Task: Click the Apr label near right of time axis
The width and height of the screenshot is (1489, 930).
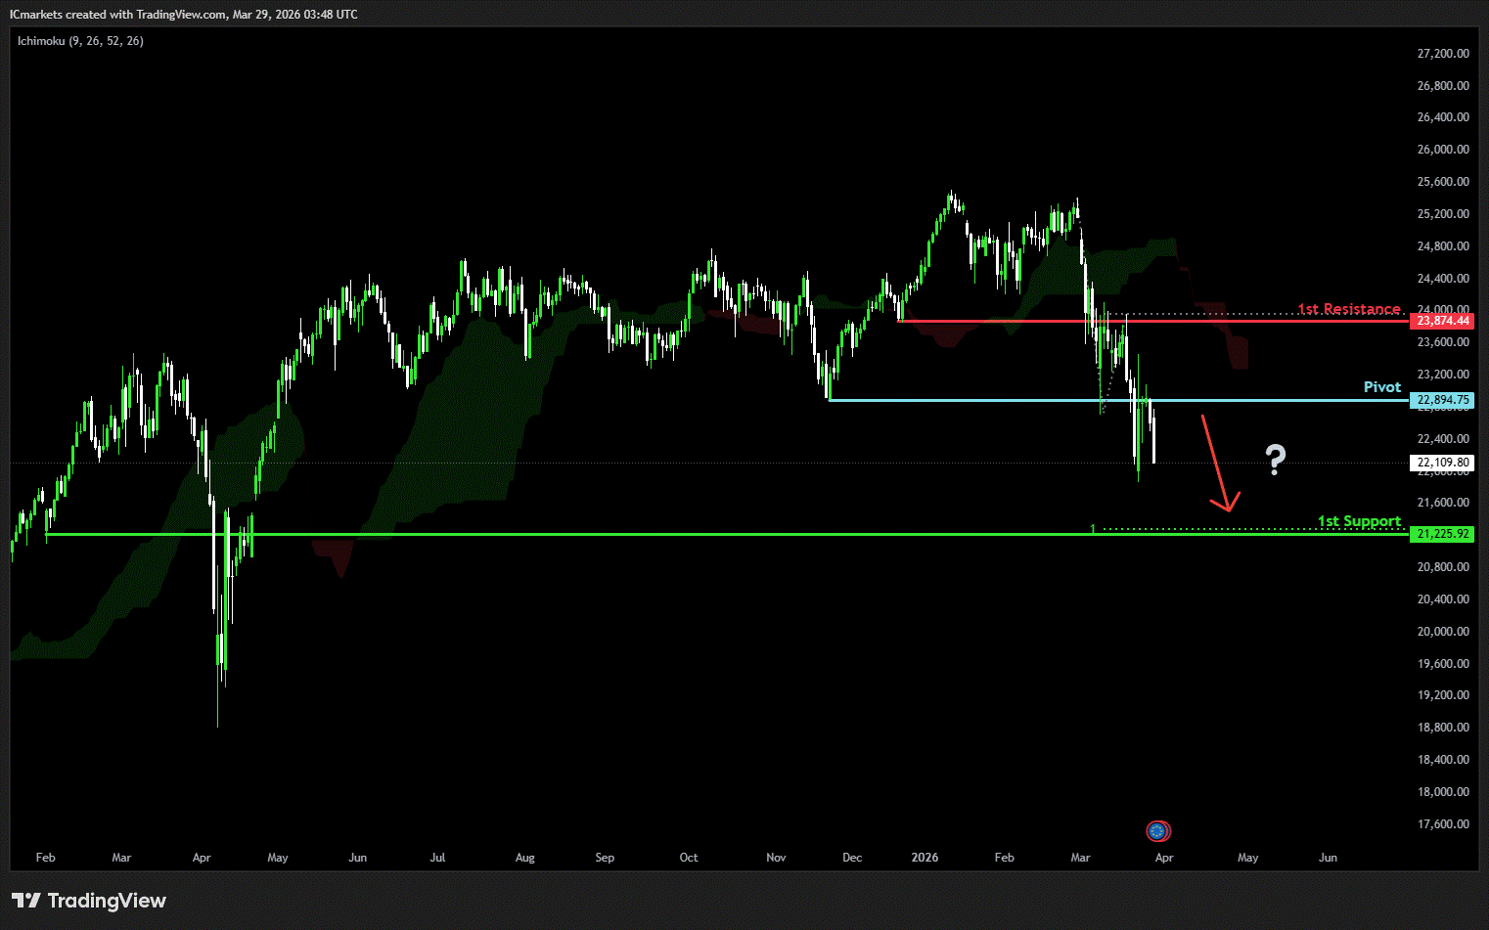Action: (x=1163, y=858)
